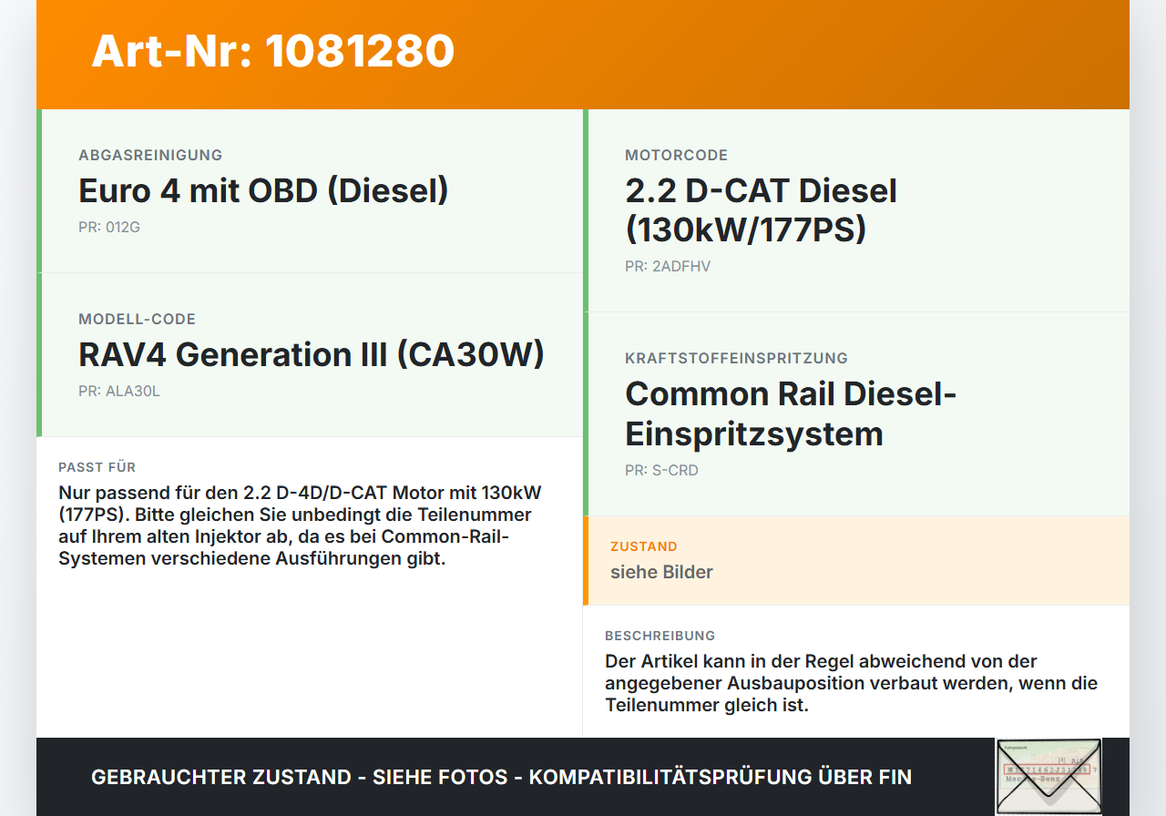Image resolution: width=1166 pixels, height=816 pixels.
Task: Open the vehicle registration thumbnail in the footer
Action: pos(1048,776)
